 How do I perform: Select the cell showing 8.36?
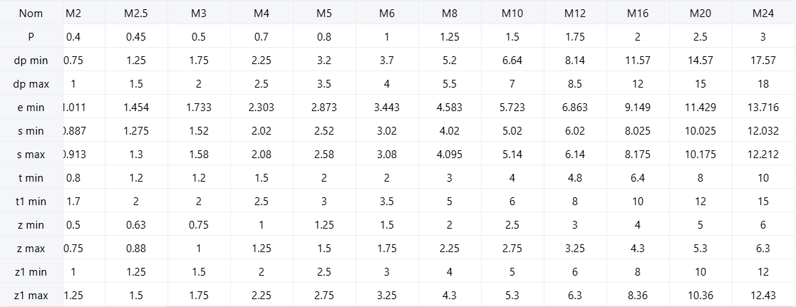pos(638,295)
